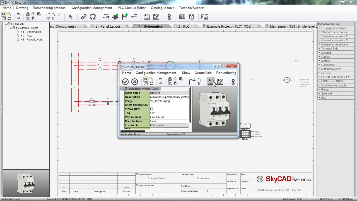Undo using the main toolbar arrow
The height and width of the screenshot is (201, 357).
18,14
